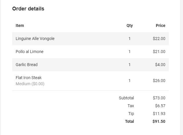The image size is (183, 135).
Task: Select the Pollo al Limone item
Action: pos(30,52)
